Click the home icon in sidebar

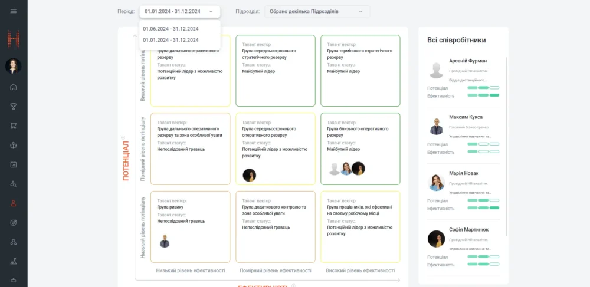(x=14, y=87)
